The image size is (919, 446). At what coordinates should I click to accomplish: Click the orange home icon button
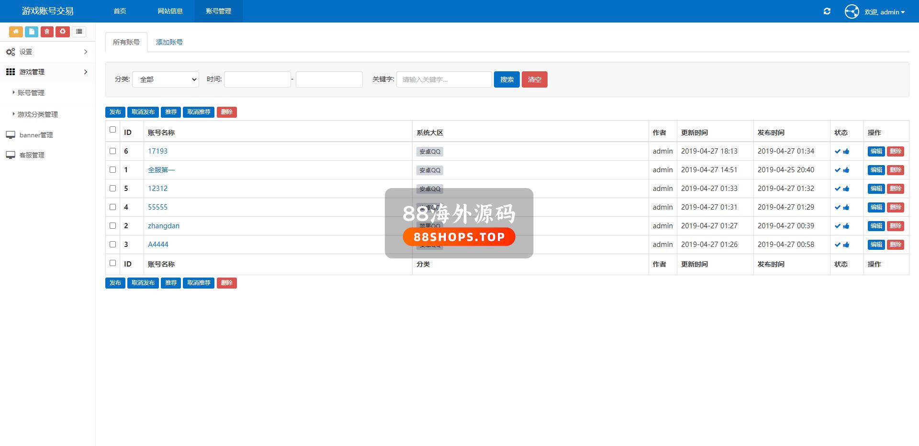click(x=16, y=32)
